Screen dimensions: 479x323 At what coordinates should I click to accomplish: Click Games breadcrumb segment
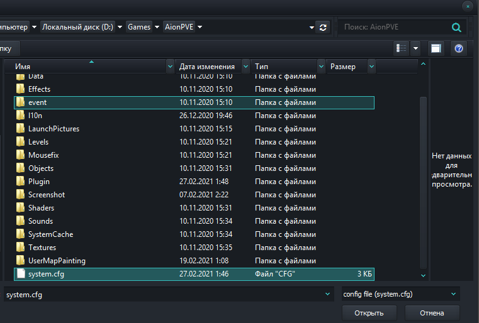point(139,27)
